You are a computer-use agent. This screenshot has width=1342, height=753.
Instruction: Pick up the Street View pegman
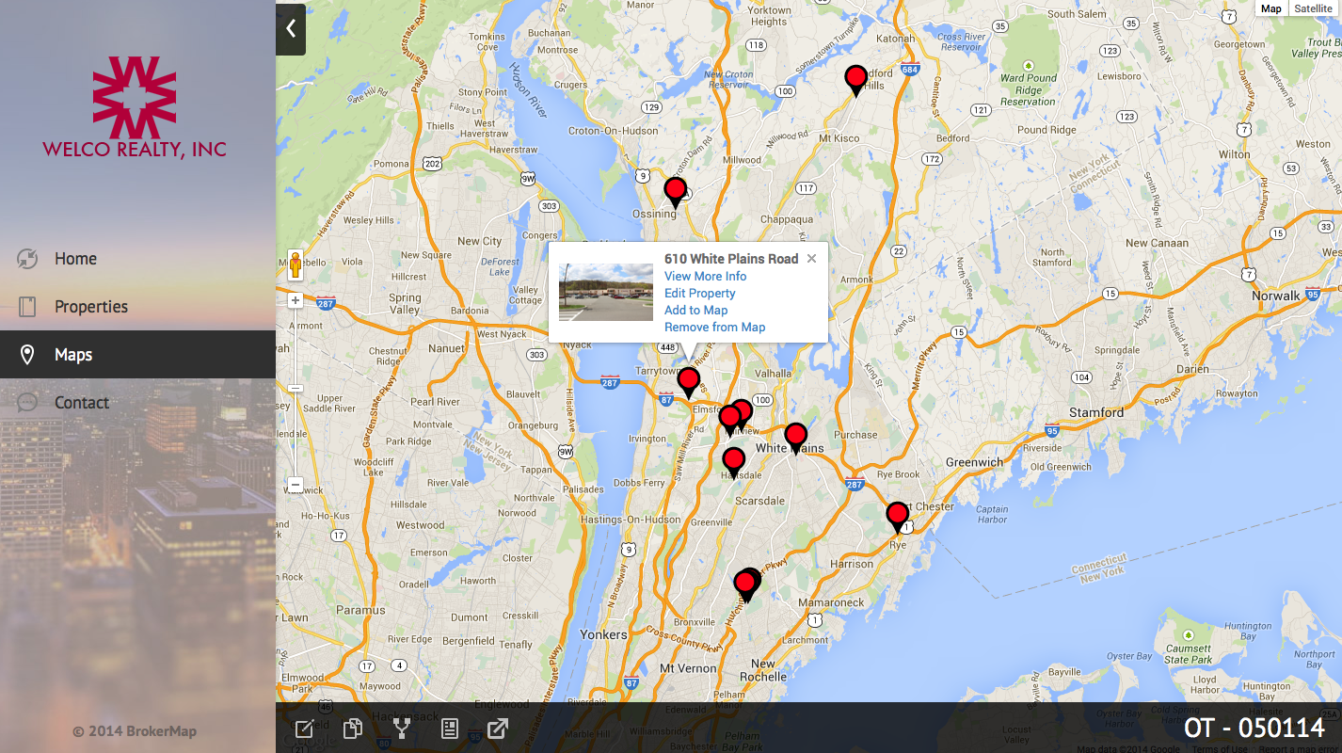(296, 265)
